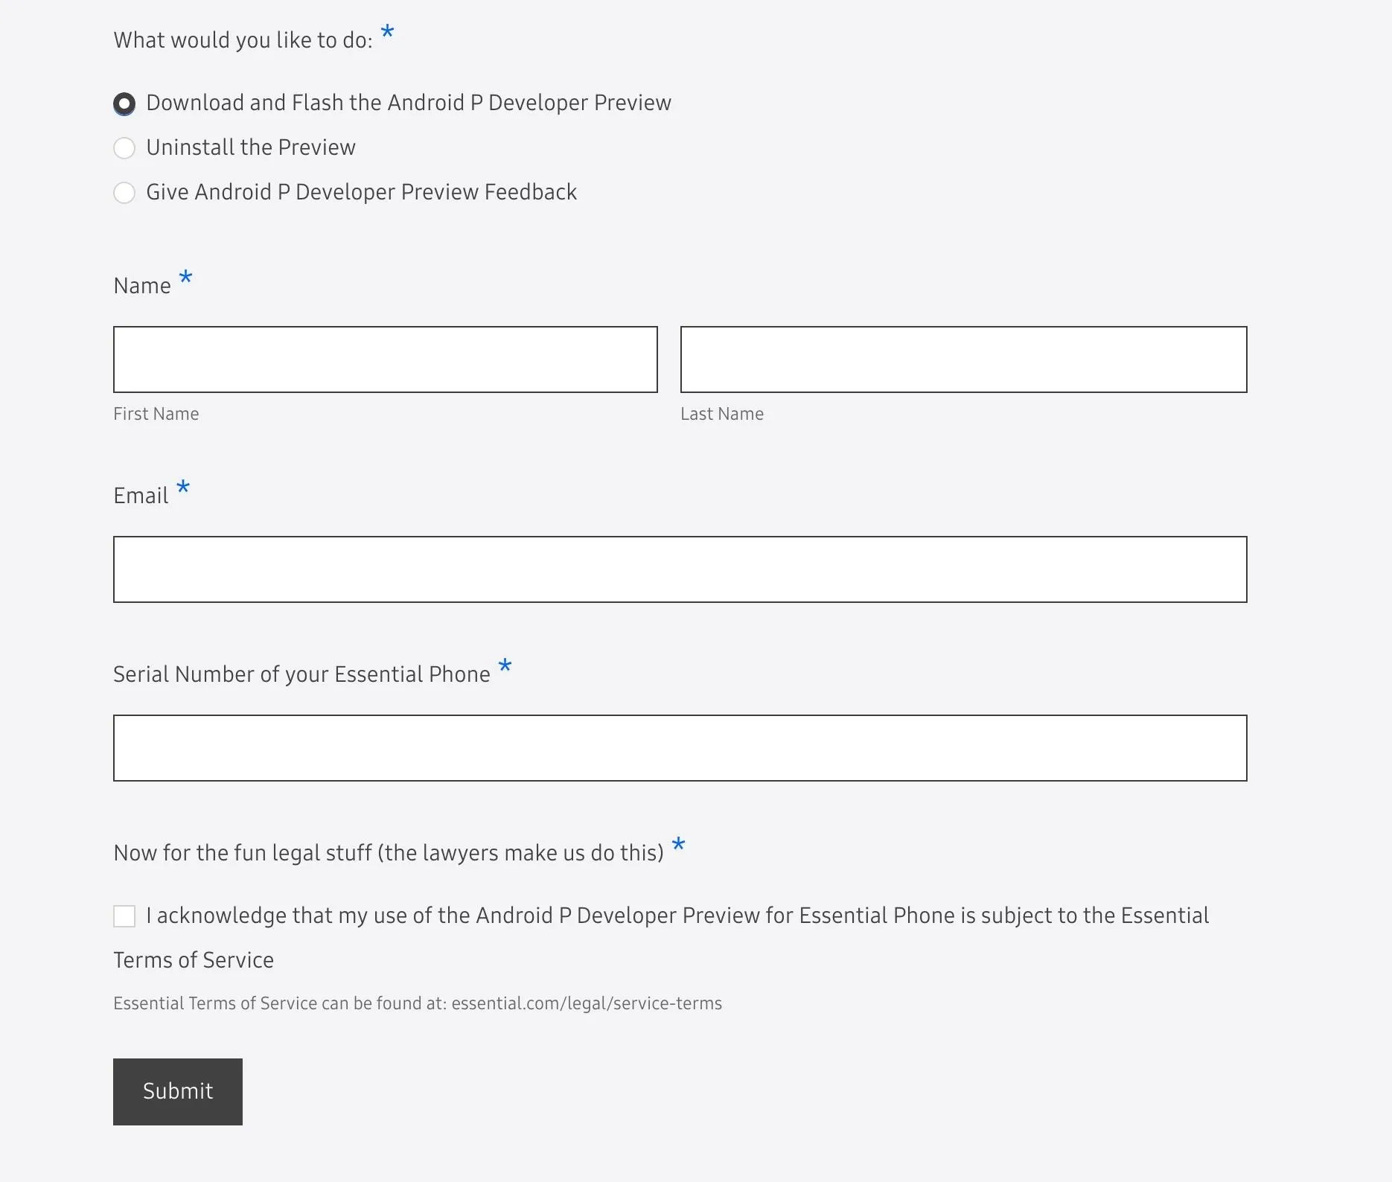Click "Serial Number of your Essential Phone" label
1392x1182 pixels.
pyautogui.click(x=301, y=674)
